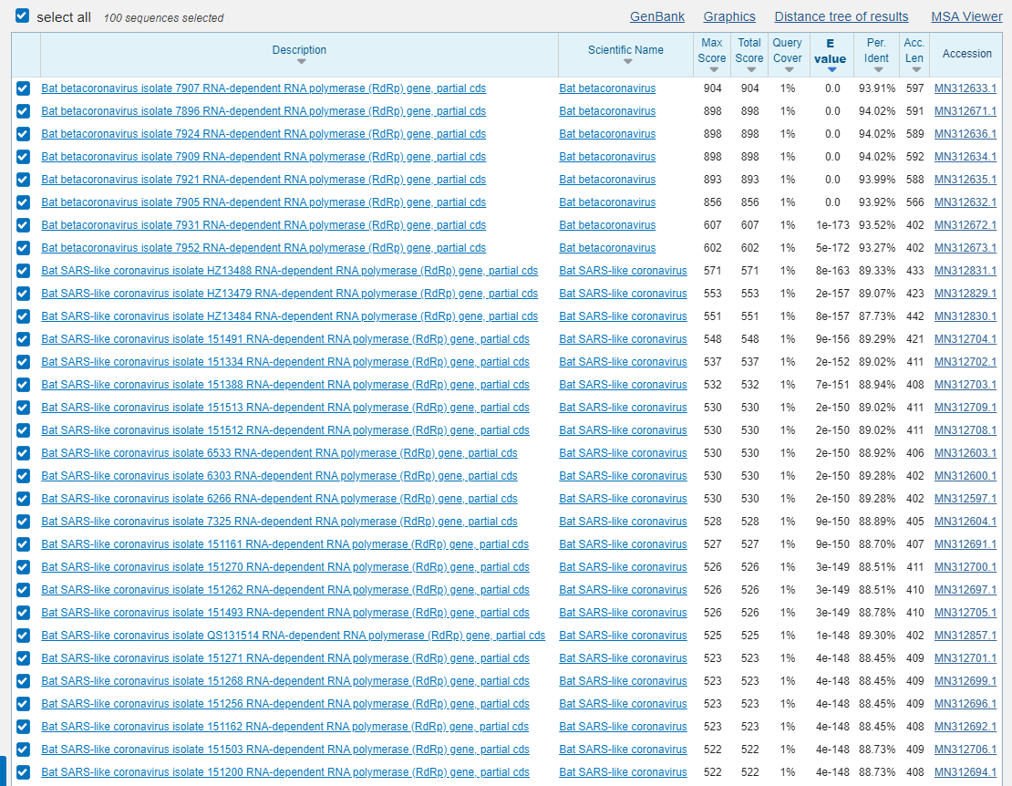Screen dimensions: 1012x786
Task: Open SARS-like coronavirus isolate 151493 description
Action: pos(285,613)
